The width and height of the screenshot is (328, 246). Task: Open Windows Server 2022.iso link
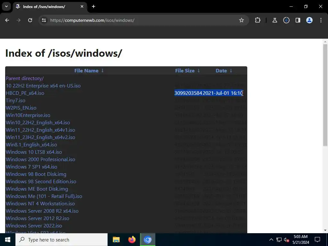(34, 226)
